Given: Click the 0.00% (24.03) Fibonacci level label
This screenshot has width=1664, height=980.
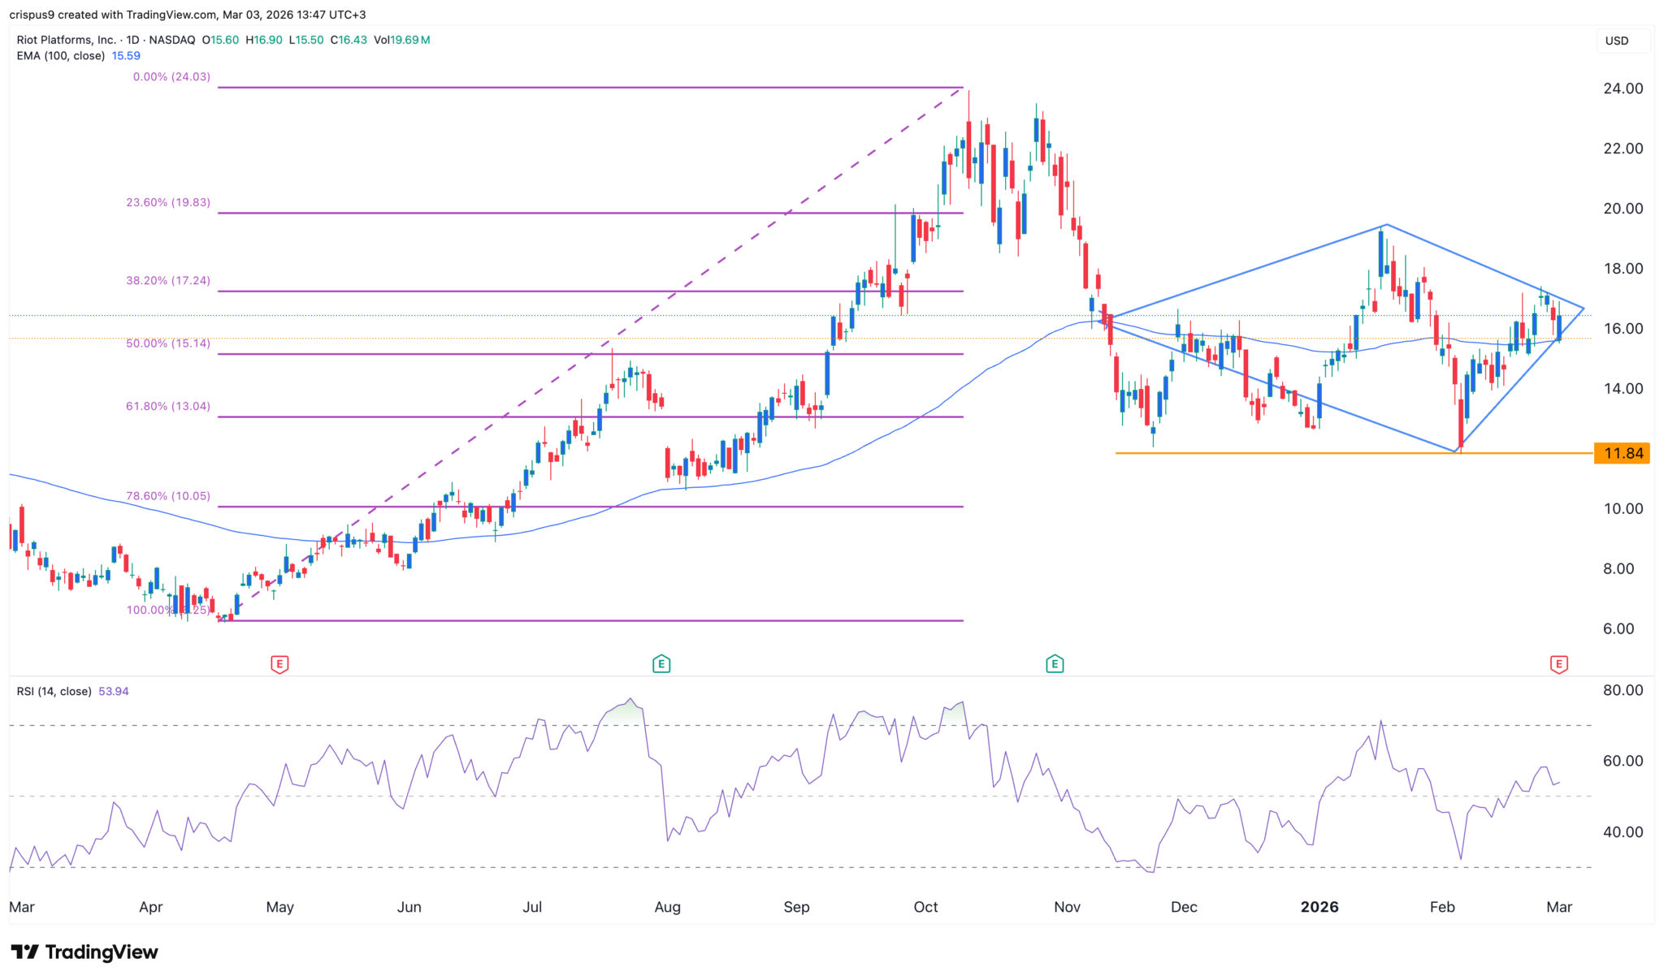Looking at the screenshot, I should (x=171, y=77).
